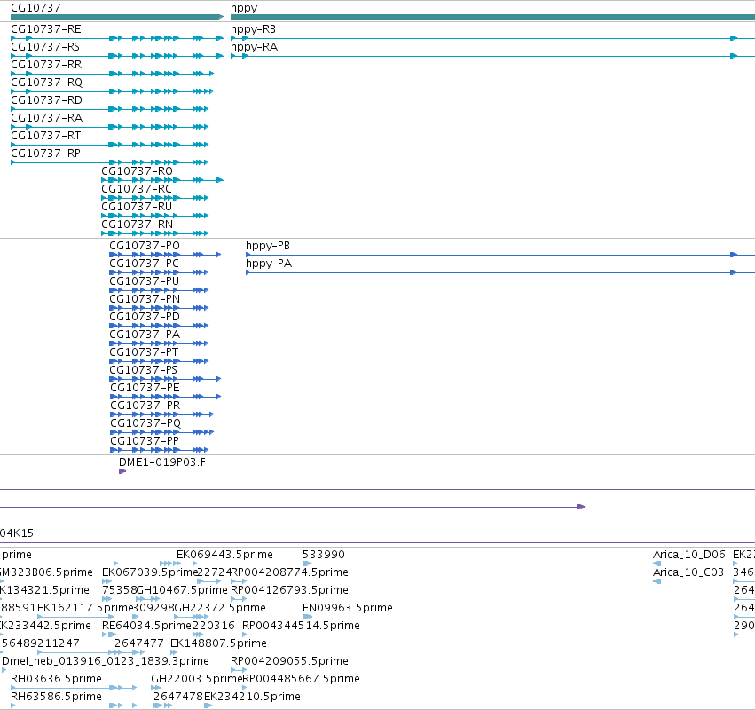
Task: Click the 533990 feature glyph
Action: pos(307,564)
